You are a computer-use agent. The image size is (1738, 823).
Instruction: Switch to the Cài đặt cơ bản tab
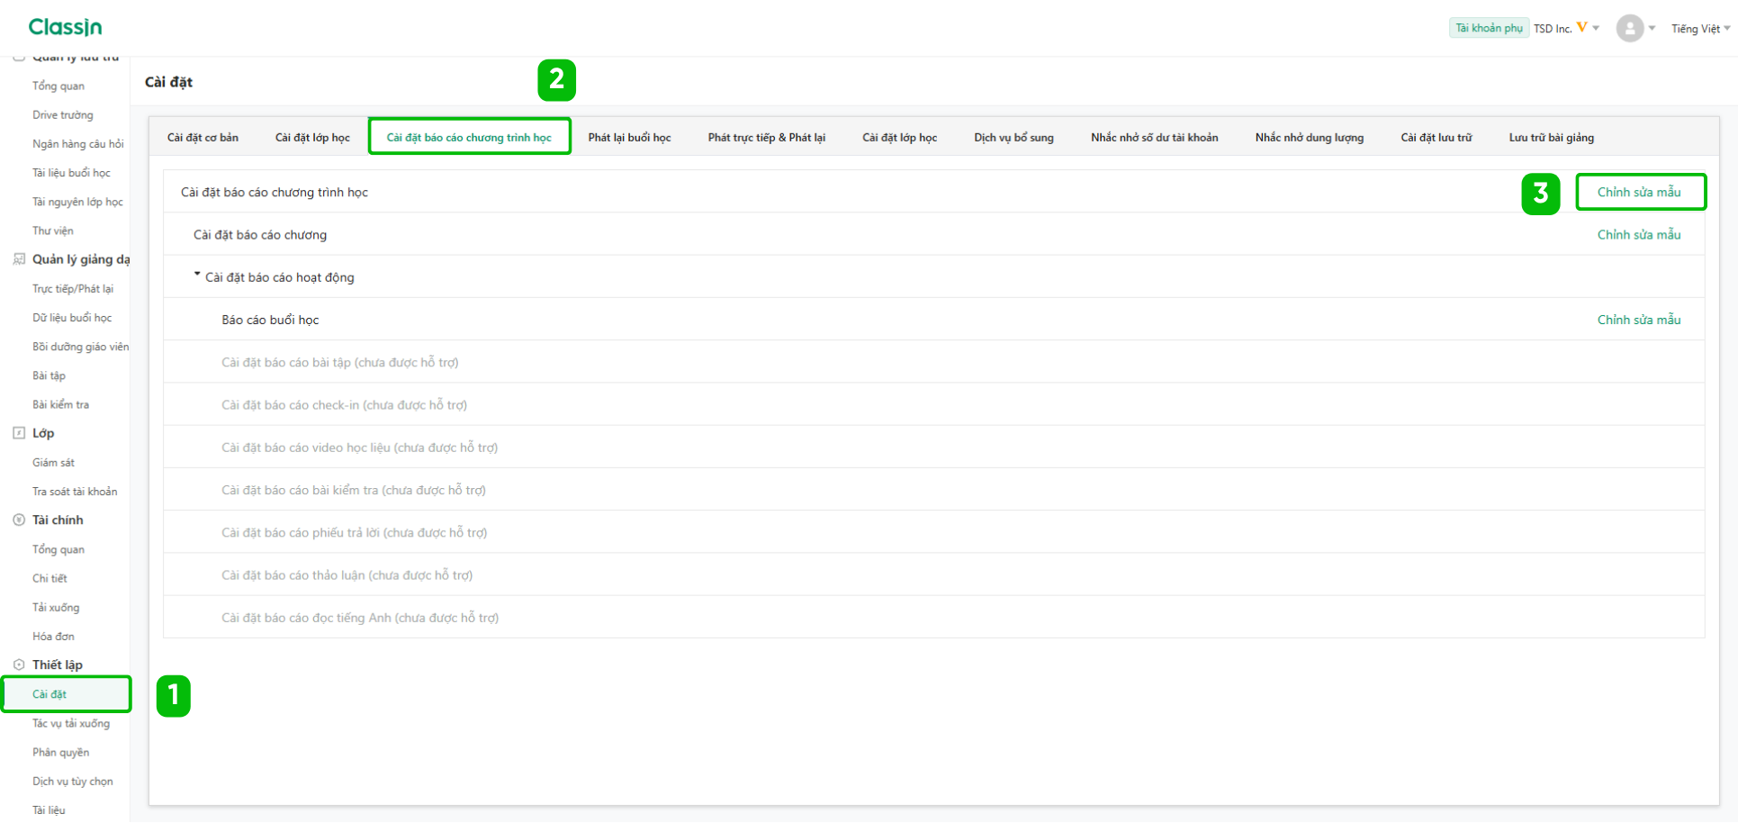(203, 138)
